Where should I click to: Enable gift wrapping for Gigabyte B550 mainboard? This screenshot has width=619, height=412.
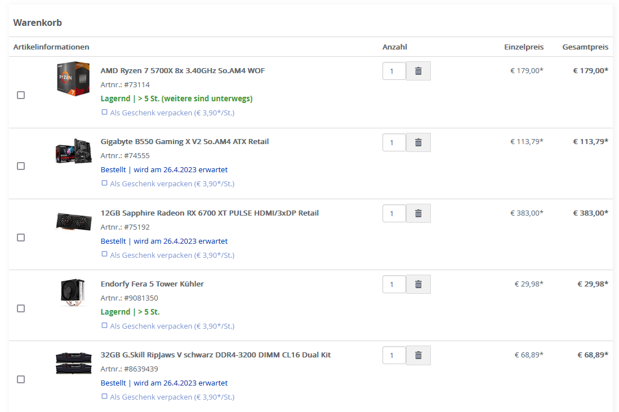pyautogui.click(x=104, y=183)
